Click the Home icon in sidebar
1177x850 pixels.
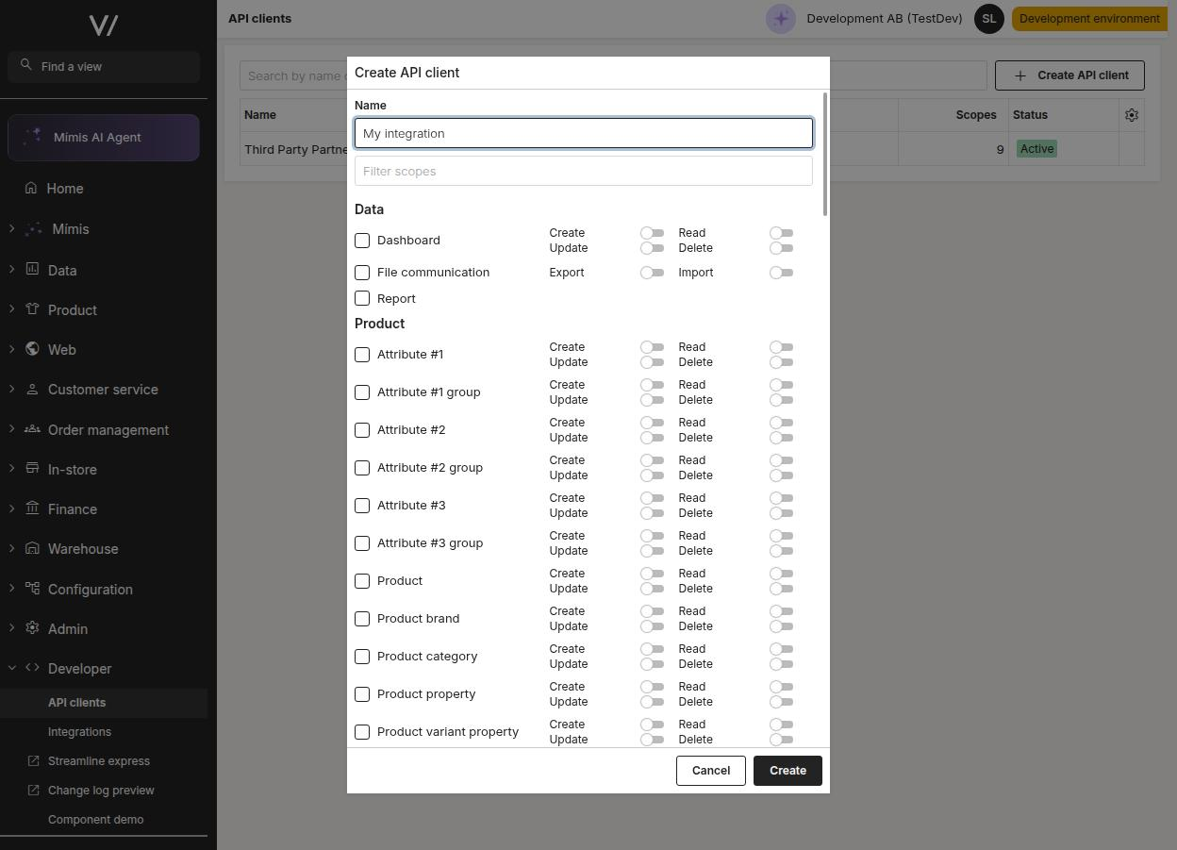pyautogui.click(x=32, y=188)
